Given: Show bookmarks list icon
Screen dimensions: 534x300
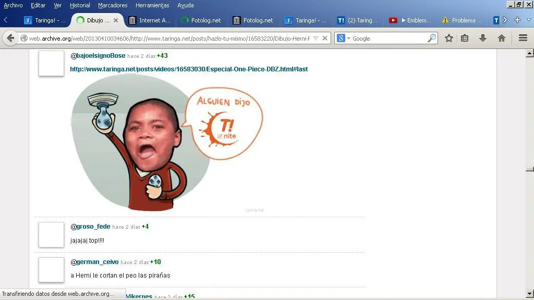Looking at the screenshot, I should click(x=465, y=38).
